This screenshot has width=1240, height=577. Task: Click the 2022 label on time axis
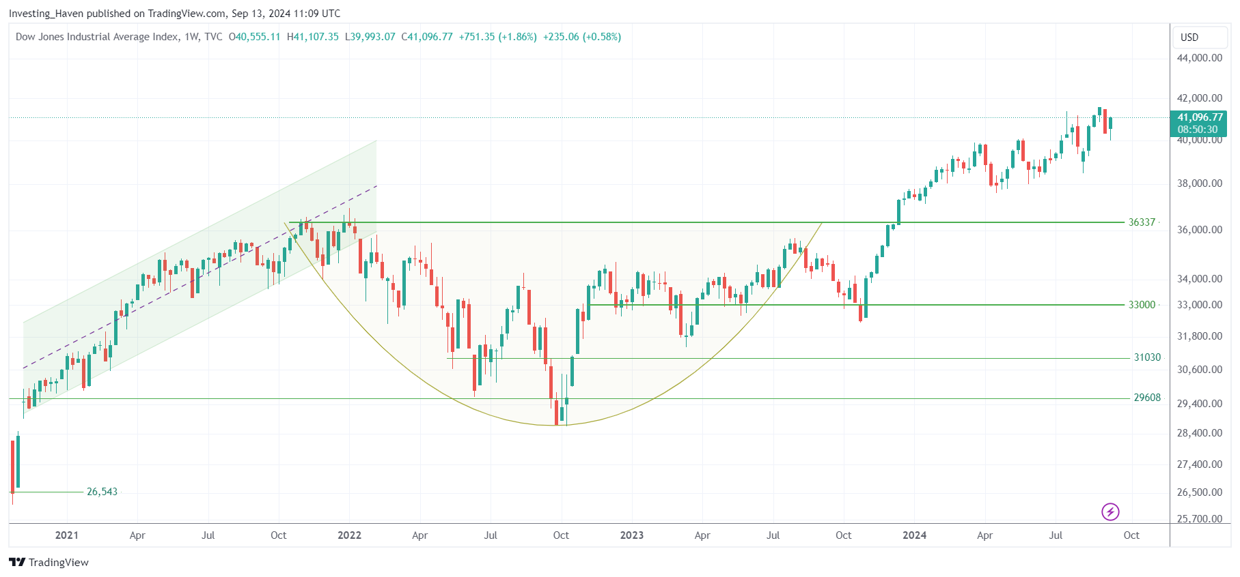pyautogui.click(x=349, y=535)
